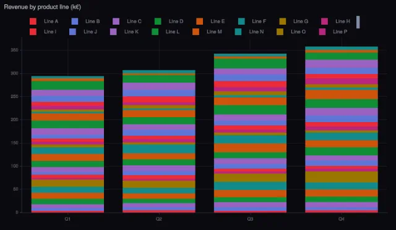This screenshot has height=230, width=396.
Task: Click the magenta Line P legend swatch
Action: [x=322, y=31]
